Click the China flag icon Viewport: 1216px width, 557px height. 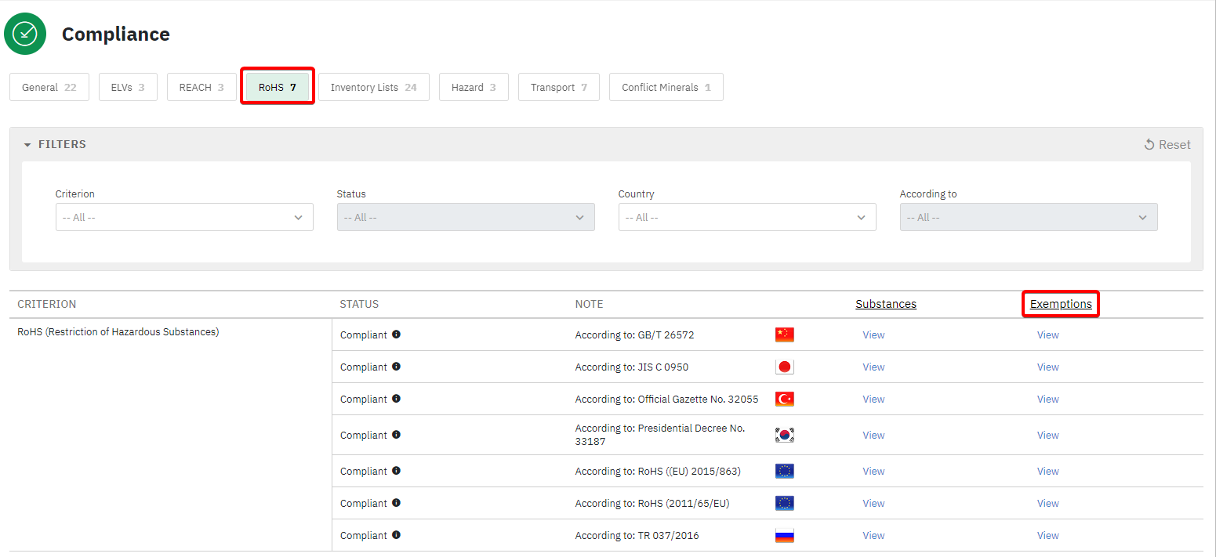click(784, 335)
